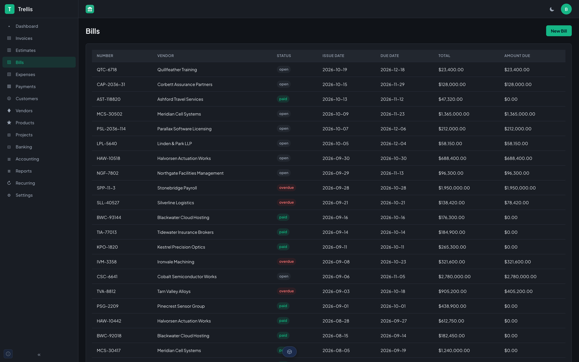The width and height of the screenshot is (579, 362).
Task: Click the Trellis logo icon
Action: pyautogui.click(x=10, y=9)
